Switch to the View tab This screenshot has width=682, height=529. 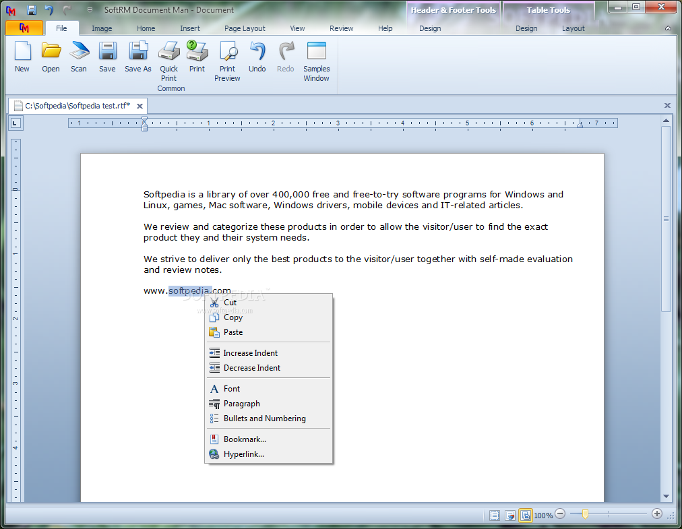click(297, 28)
